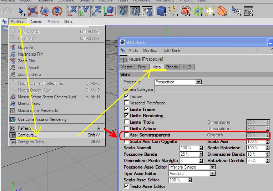Click the Posizione Banda value field
This screenshot has width=273, height=191.
[x=189, y=154]
